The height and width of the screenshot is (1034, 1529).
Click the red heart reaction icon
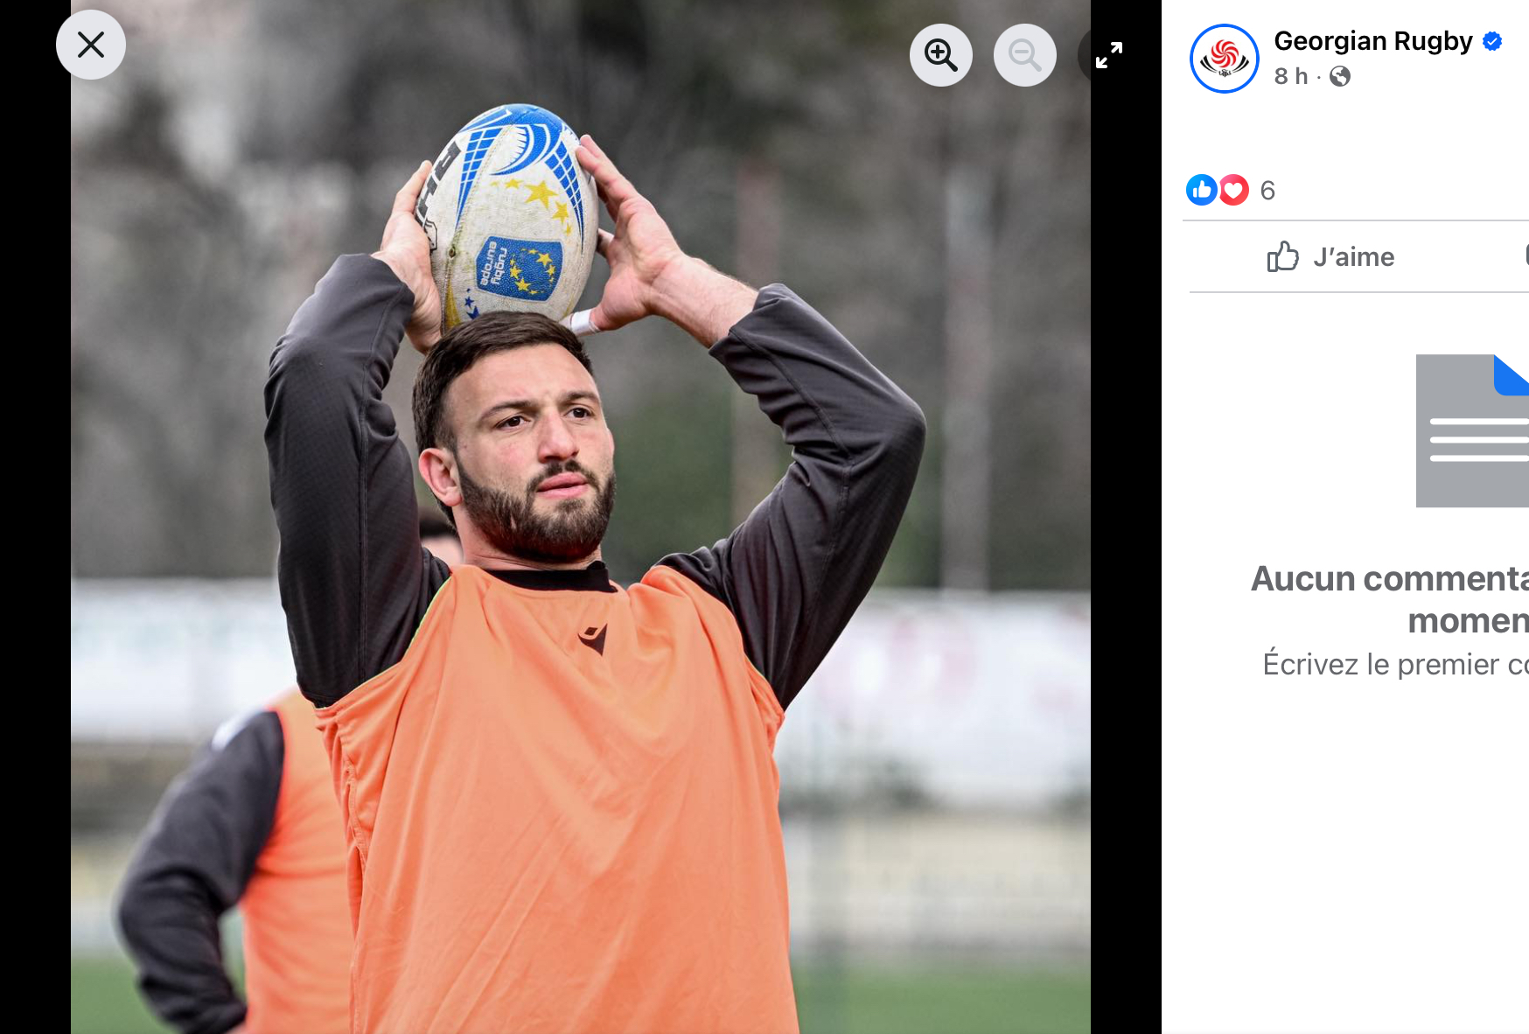coord(1234,190)
